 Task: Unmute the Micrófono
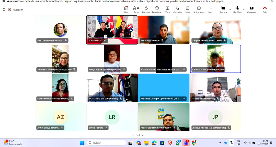click(237, 9)
